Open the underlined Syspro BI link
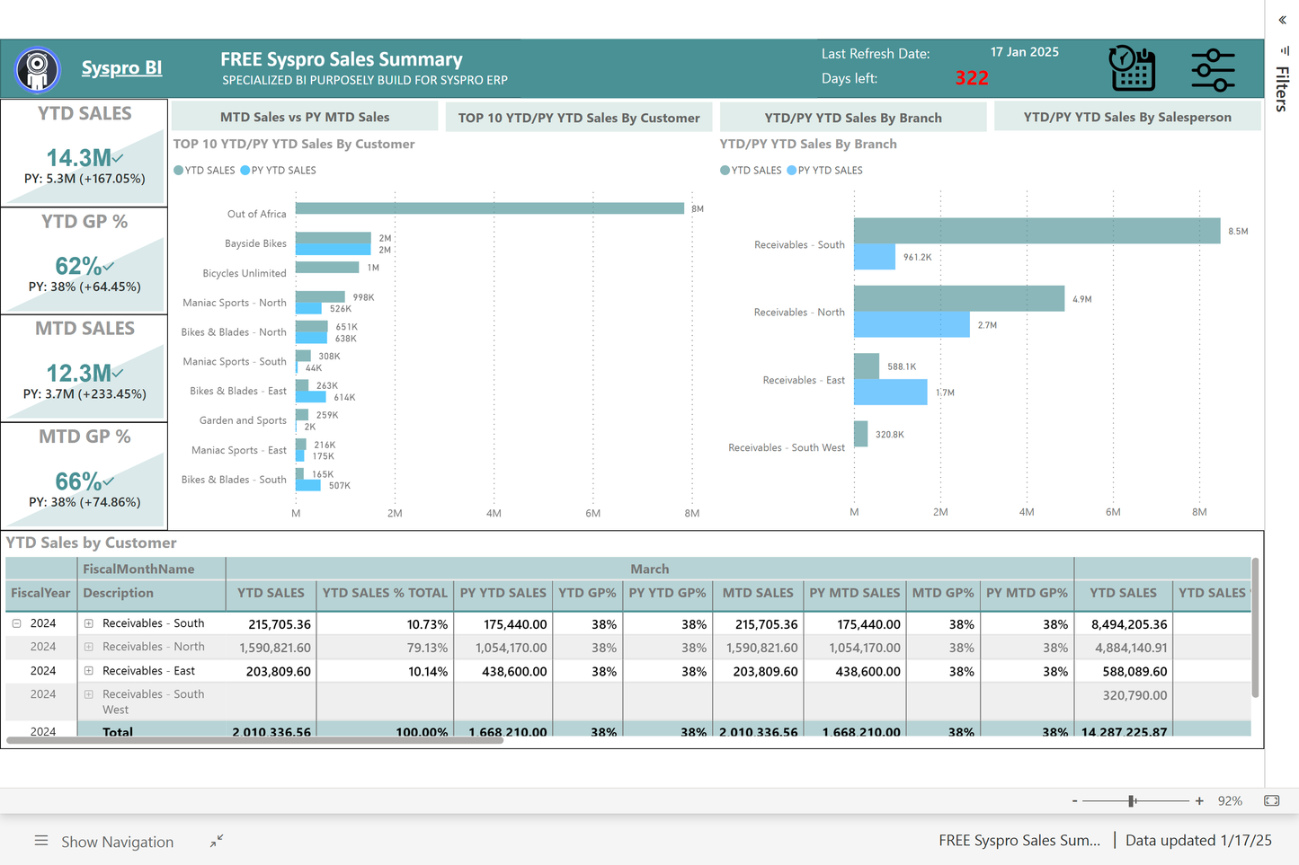The image size is (1299, 865). coord(121,67)
